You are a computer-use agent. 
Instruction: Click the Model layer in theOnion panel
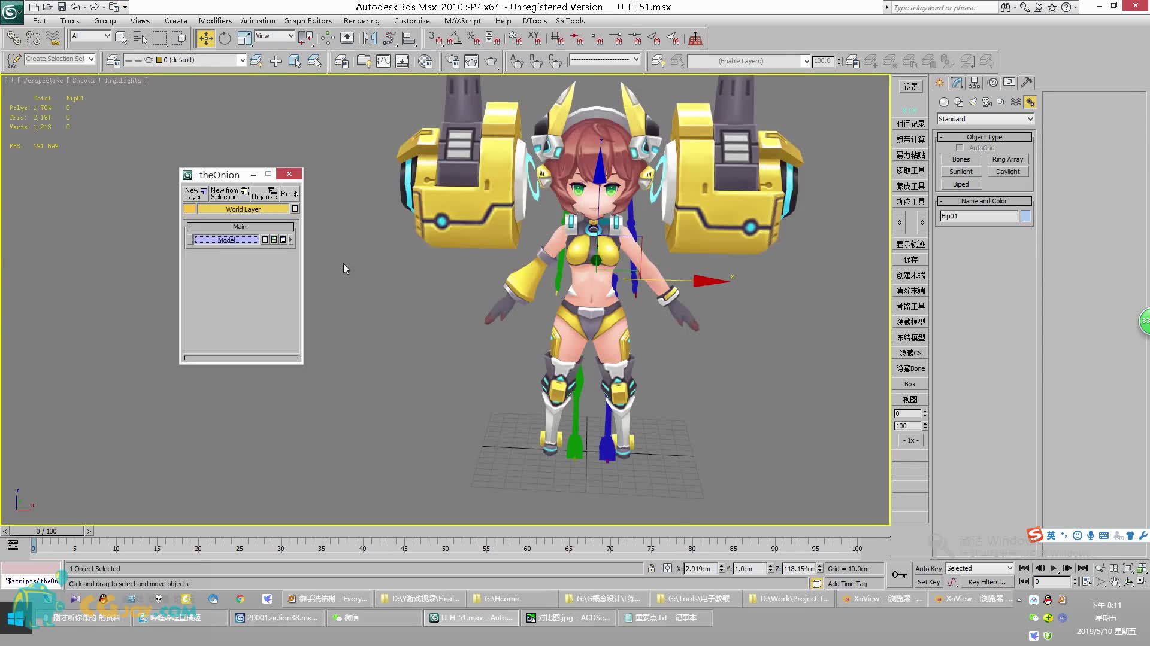coord(226,239)
